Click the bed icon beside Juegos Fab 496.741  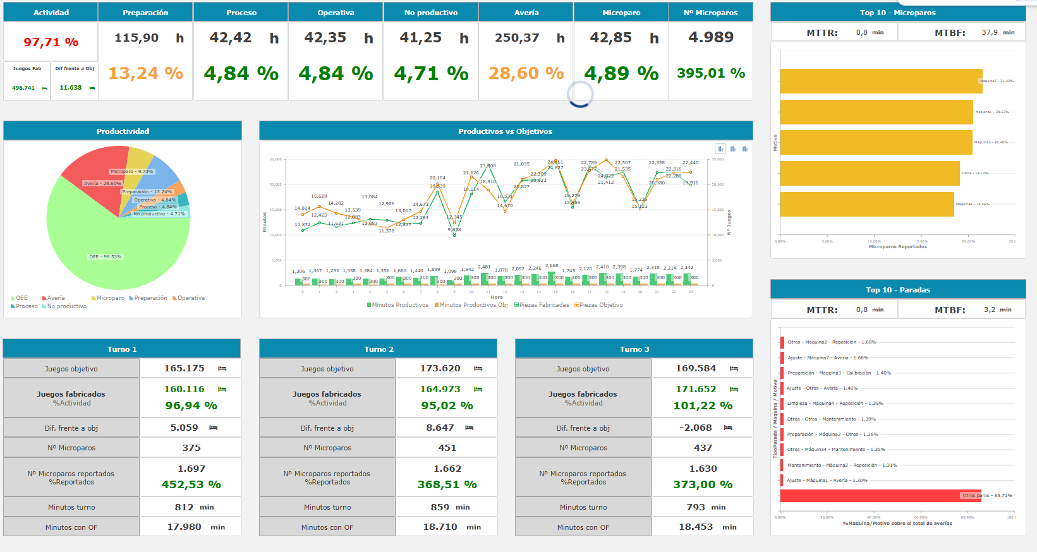[x=44, y=88]
